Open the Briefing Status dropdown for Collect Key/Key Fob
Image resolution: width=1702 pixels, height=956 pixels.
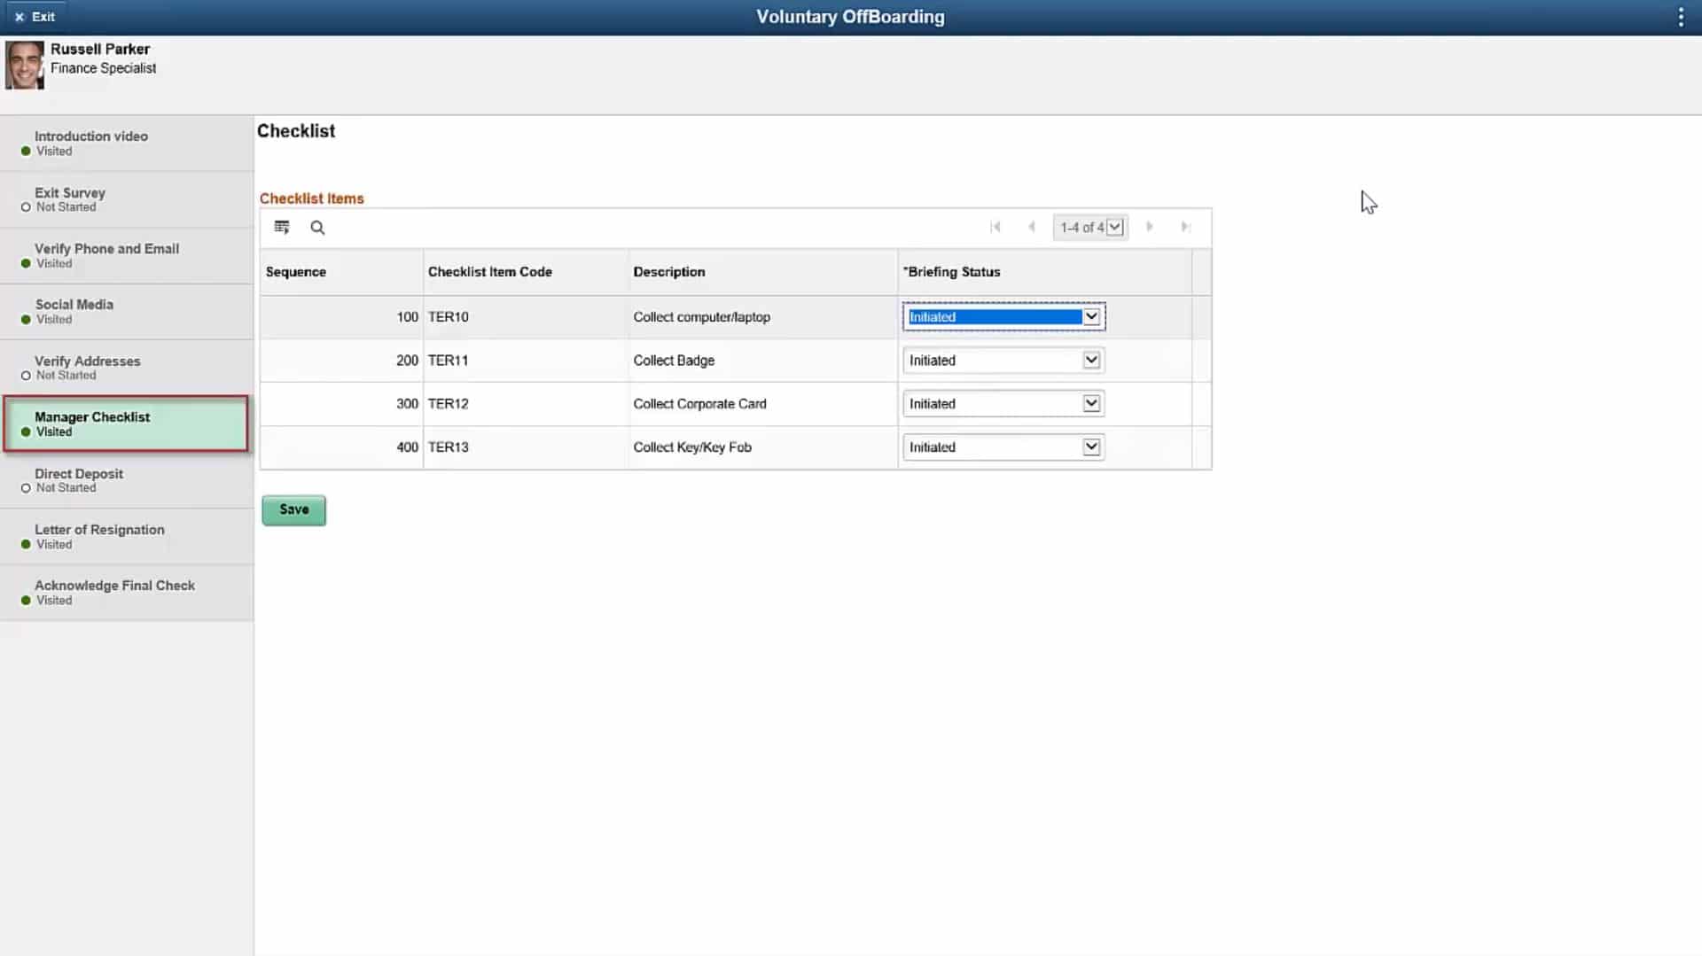(x=1091, y=447)
